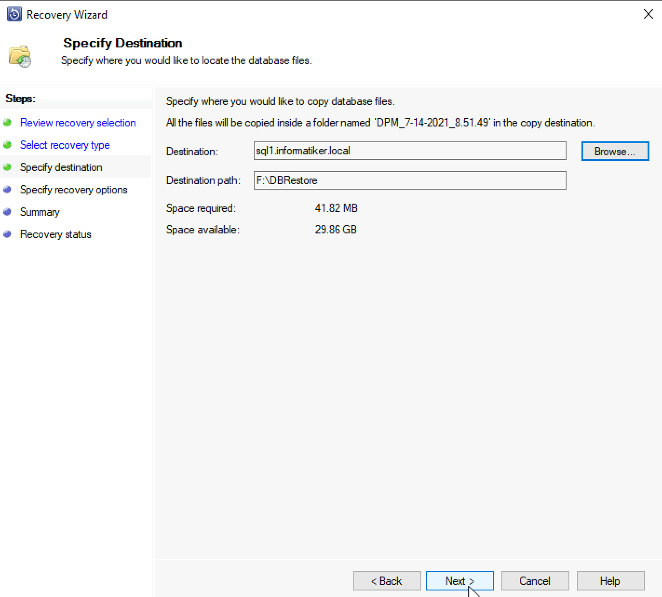Click the Steps: heading

coord(20,99)
